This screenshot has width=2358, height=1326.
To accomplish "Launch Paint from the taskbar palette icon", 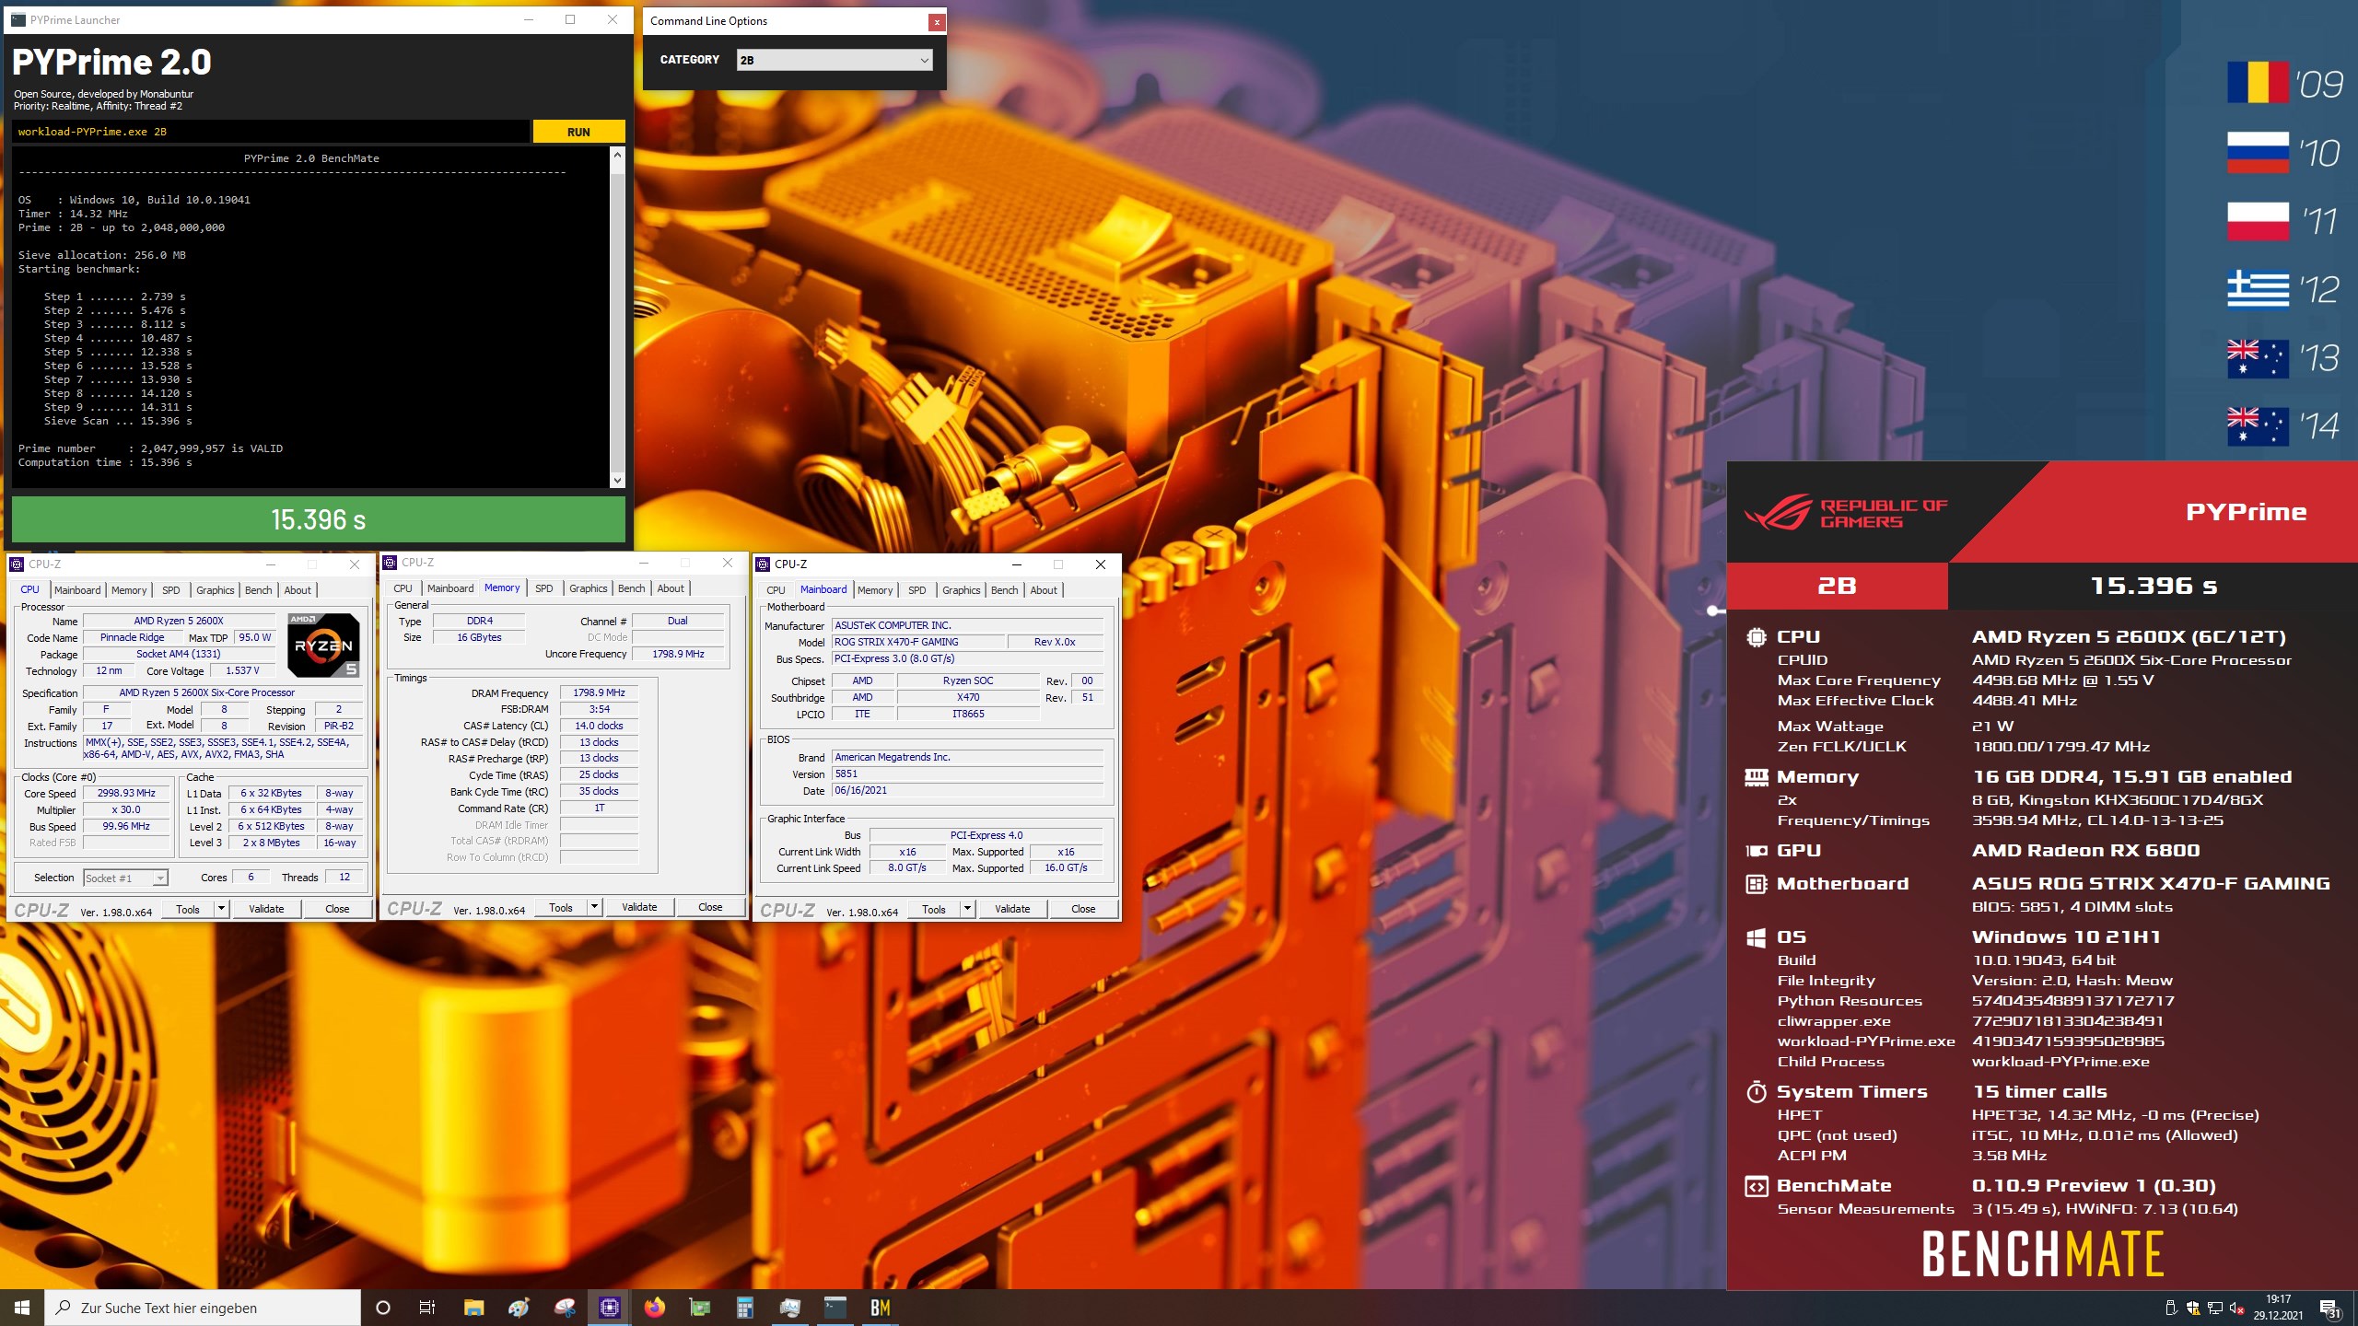I will point(519,1308).
